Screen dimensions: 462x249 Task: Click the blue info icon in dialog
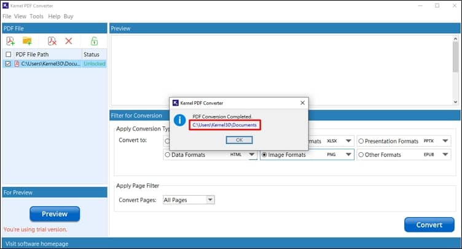[x=179, y=120]
